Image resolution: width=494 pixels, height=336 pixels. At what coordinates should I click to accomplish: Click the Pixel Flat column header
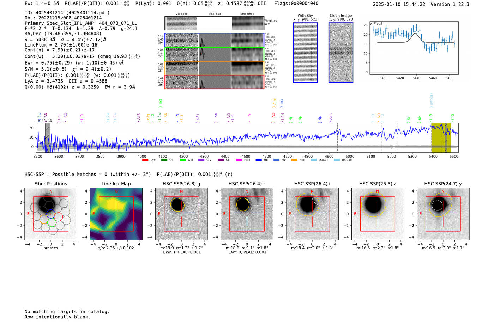click(215, 14)
